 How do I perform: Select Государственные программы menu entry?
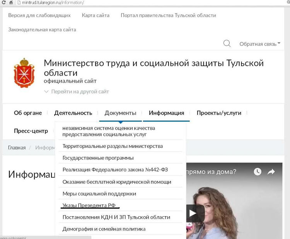pos(98,158)
